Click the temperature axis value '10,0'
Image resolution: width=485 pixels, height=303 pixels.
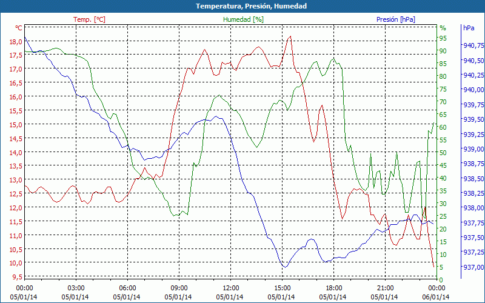16,263
